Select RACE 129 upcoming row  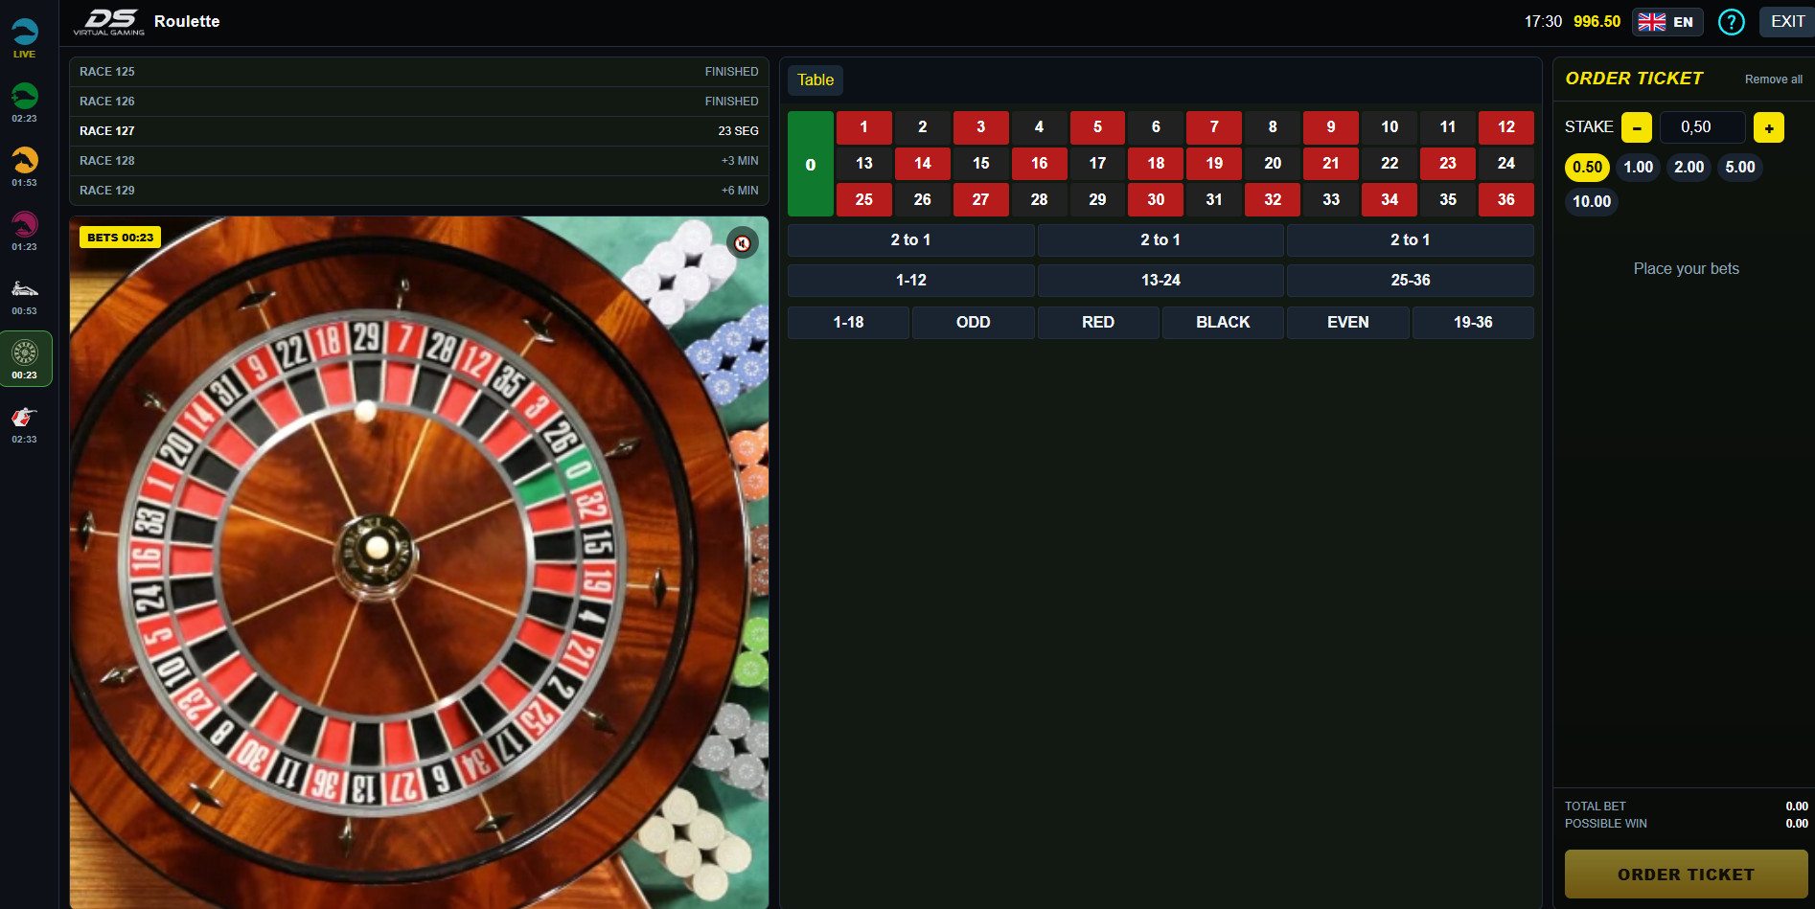click(x=419, y=191)
